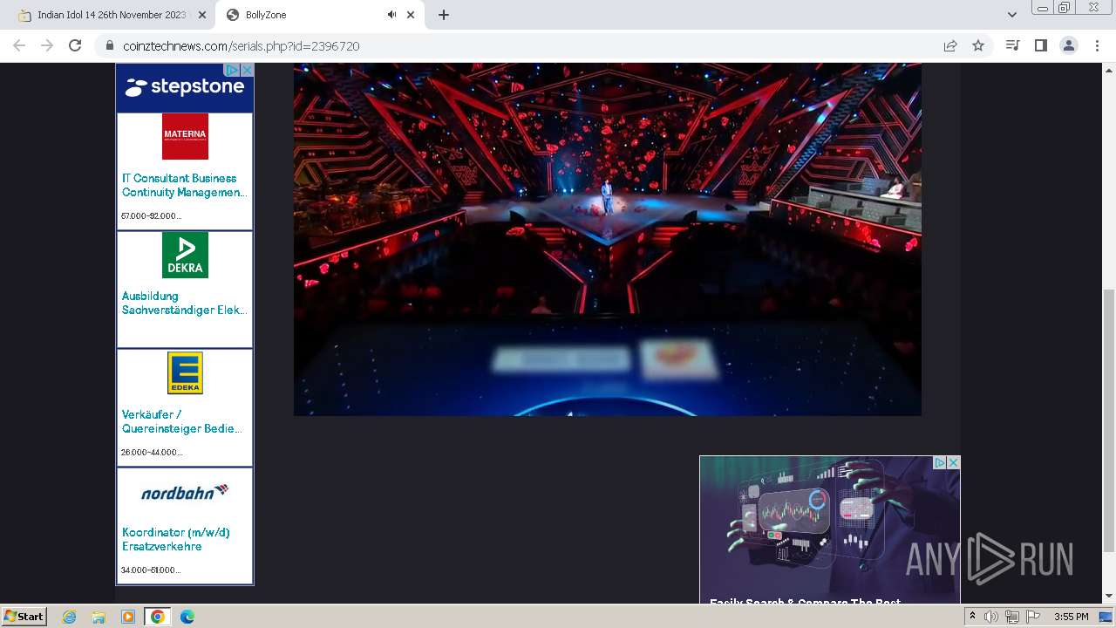This screenshot has width=1116, height=628.
Task: Close the Indian Idol 14 tab
Action: coord(202,15)
